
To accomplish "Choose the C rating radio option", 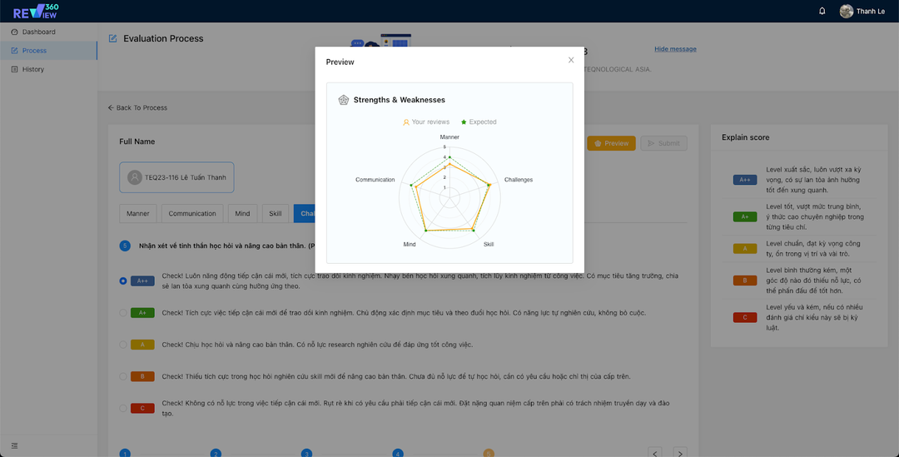I will tap(123, 409).
